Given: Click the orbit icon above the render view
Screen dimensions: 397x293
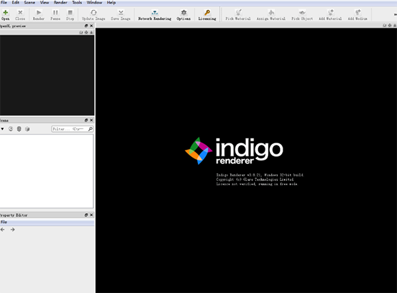Looking at the screenshot, I should coord(384,25).
